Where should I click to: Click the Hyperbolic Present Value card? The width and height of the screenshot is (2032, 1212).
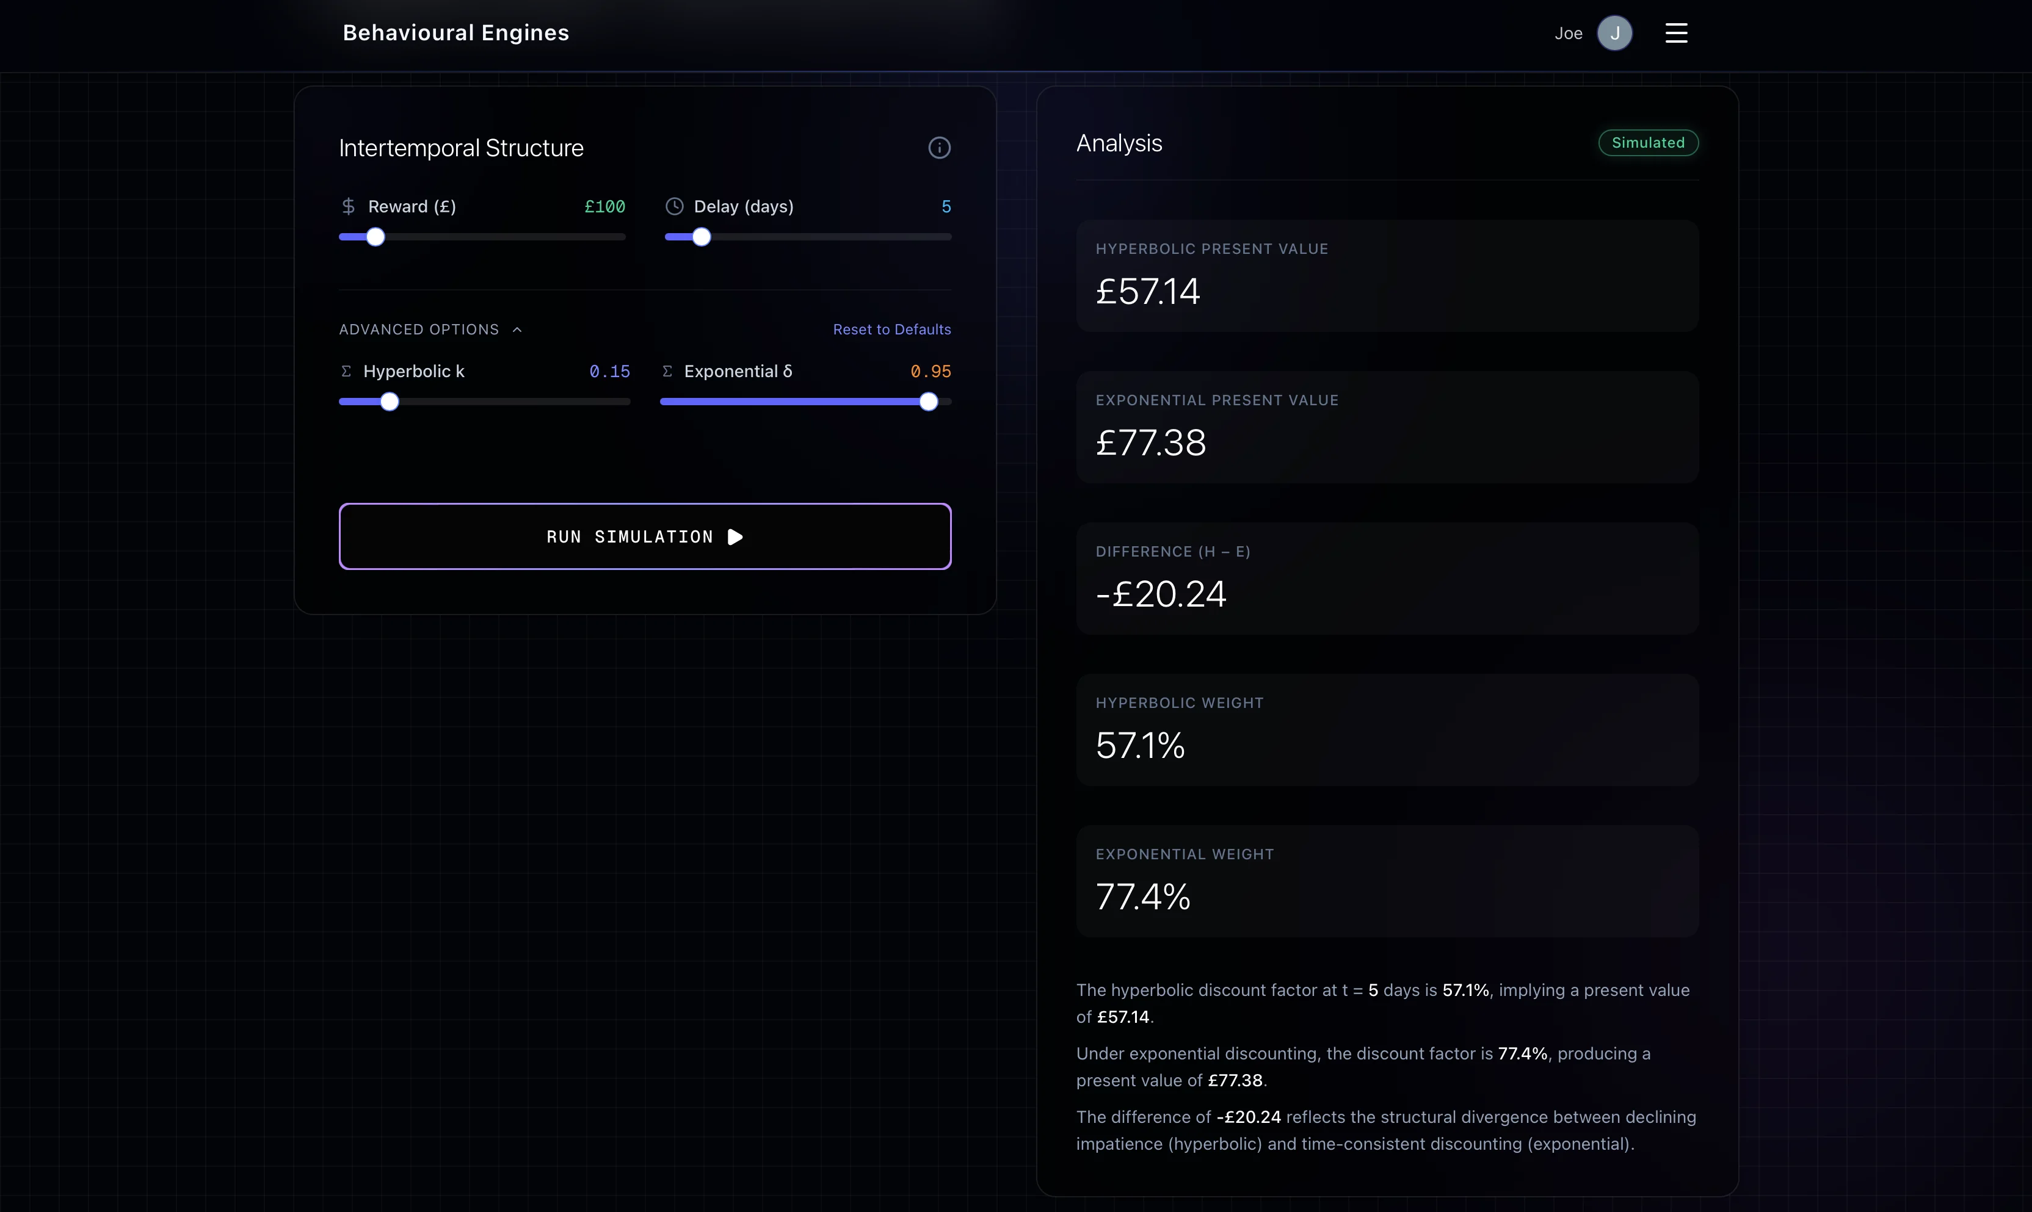(x=1387, y=276)
